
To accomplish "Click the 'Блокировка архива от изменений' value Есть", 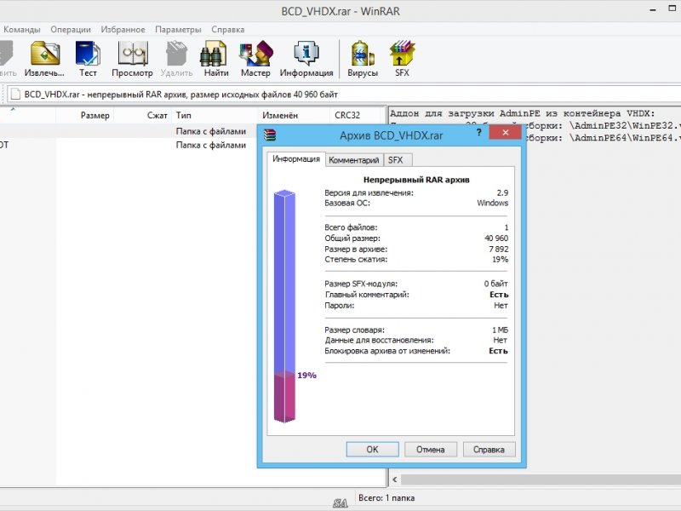I will 498,351.
